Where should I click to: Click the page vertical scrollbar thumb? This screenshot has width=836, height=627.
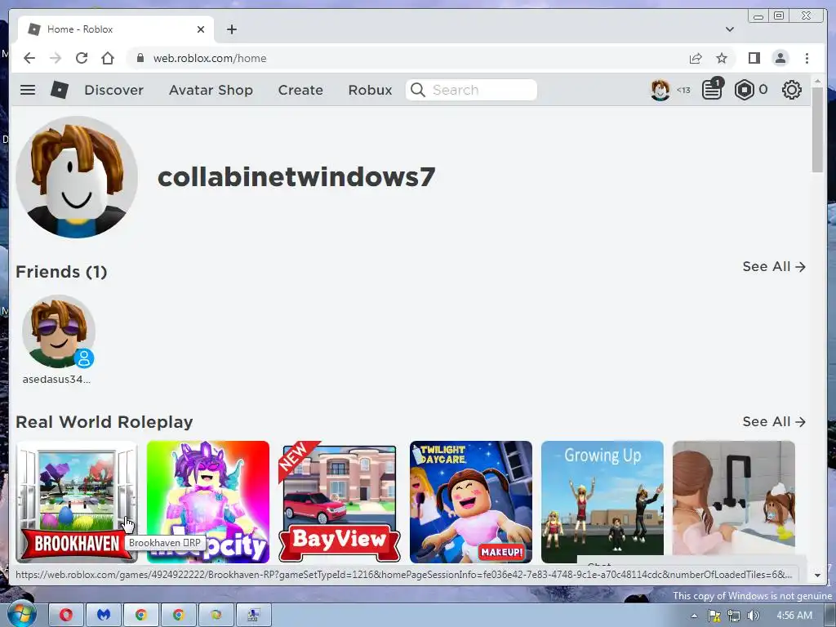(x=817, y=130)
